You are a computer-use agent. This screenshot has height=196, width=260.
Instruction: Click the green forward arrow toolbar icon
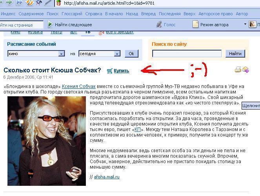pos(9,3)
